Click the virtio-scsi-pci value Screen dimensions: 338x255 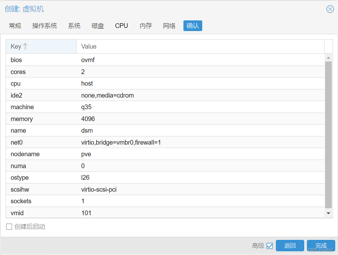[x=99, y=189]
